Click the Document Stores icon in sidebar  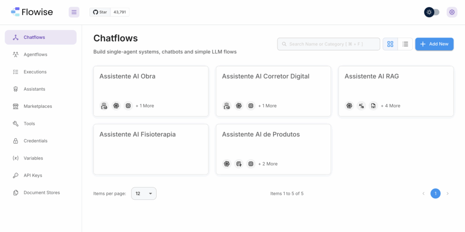[x=15, y=193]
